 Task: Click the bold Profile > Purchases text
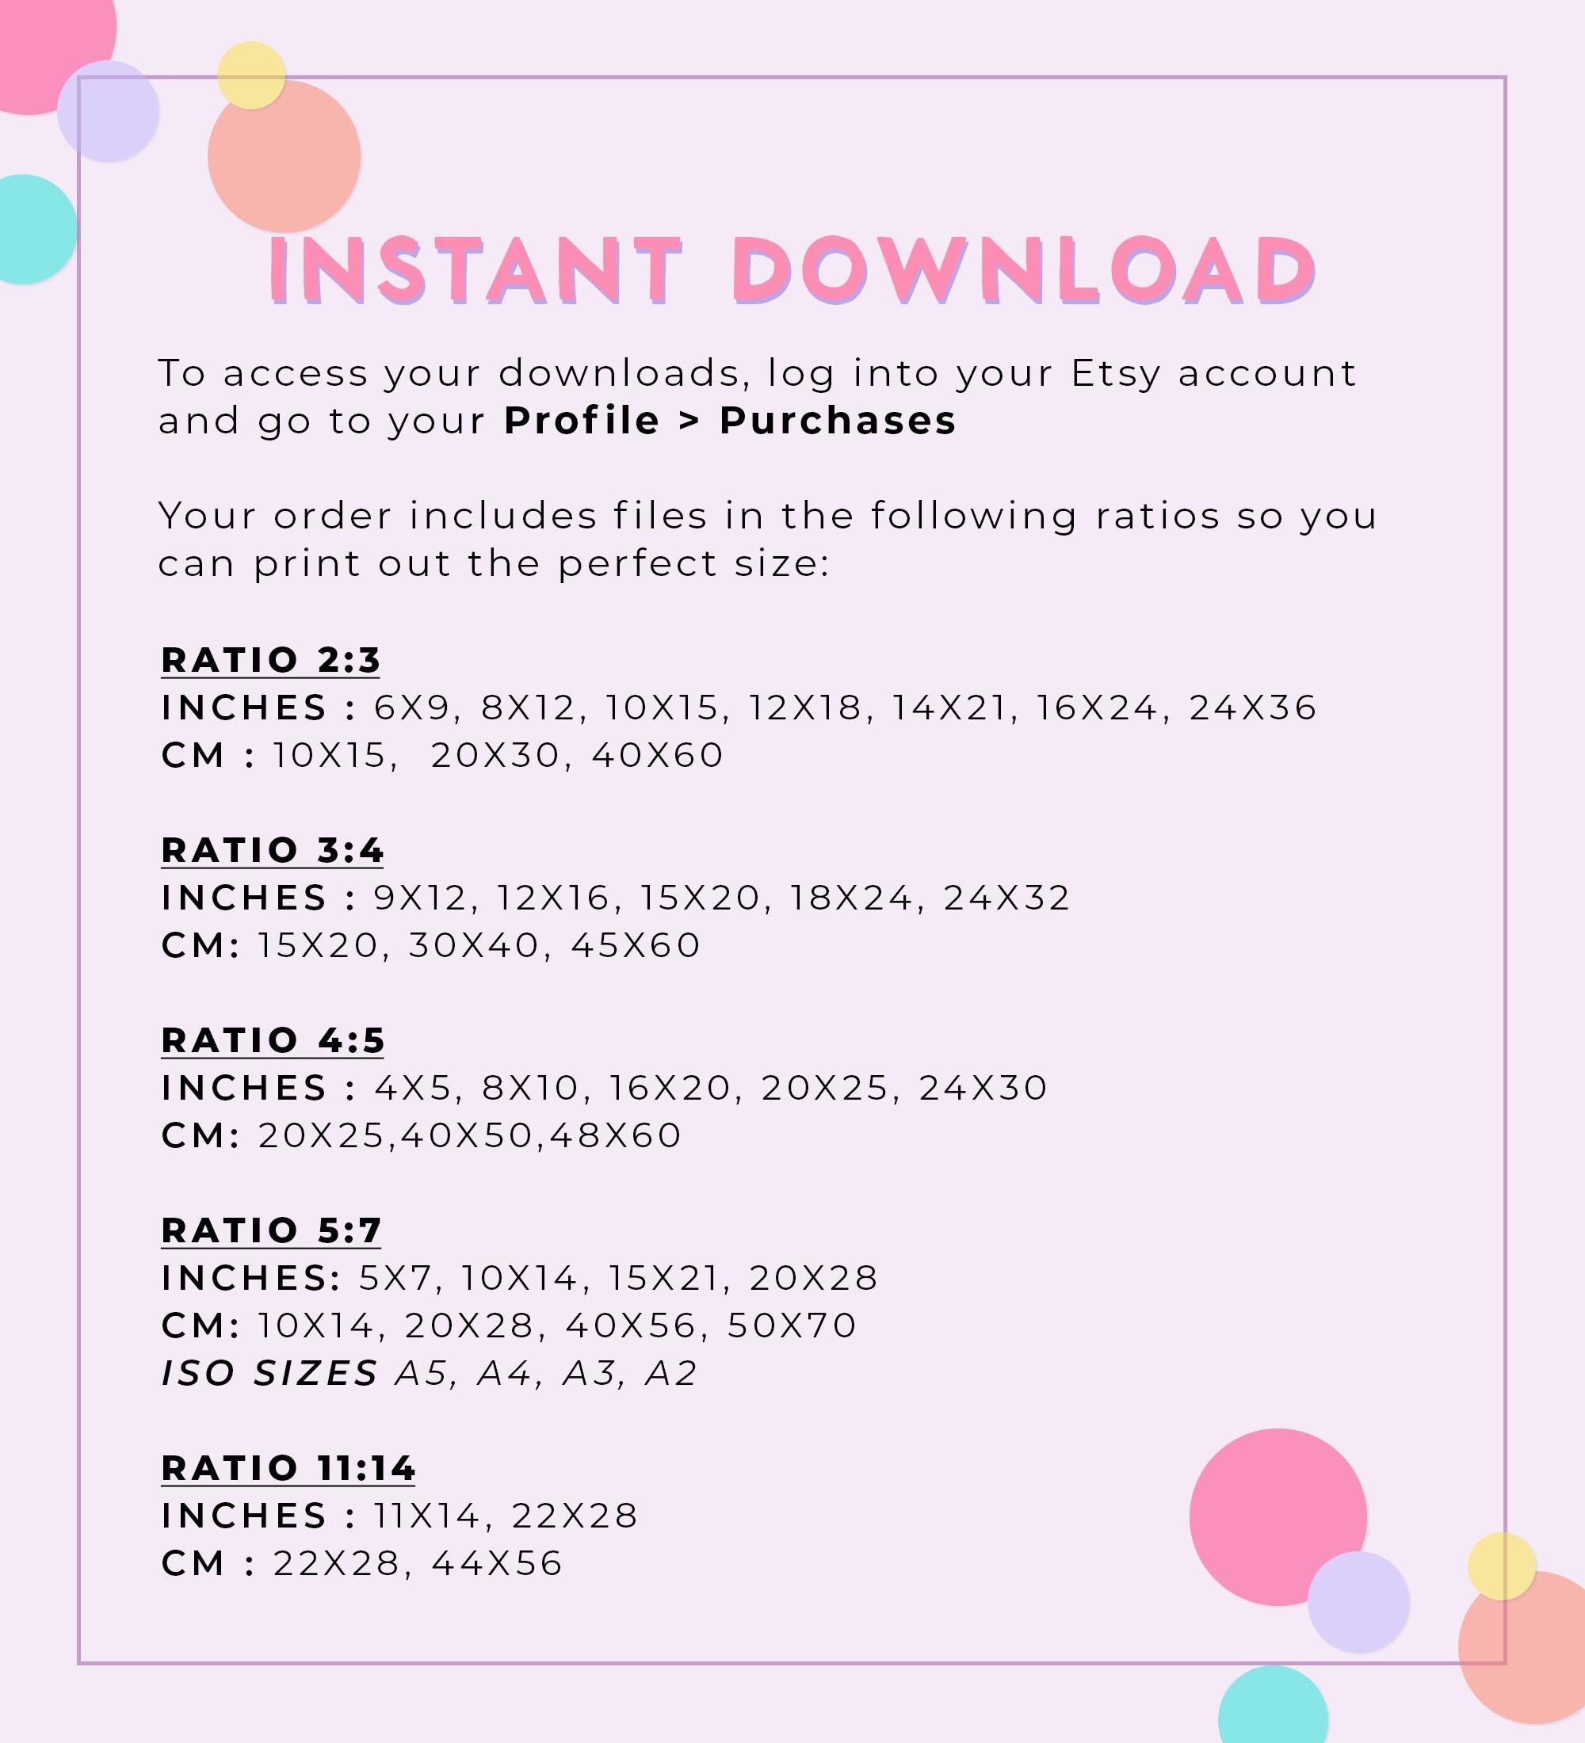[730, 421]
